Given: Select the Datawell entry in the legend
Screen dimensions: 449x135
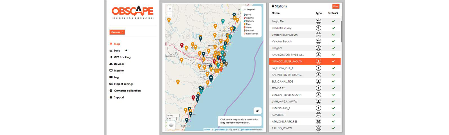Looking at the screenshot, I should 249,30.
